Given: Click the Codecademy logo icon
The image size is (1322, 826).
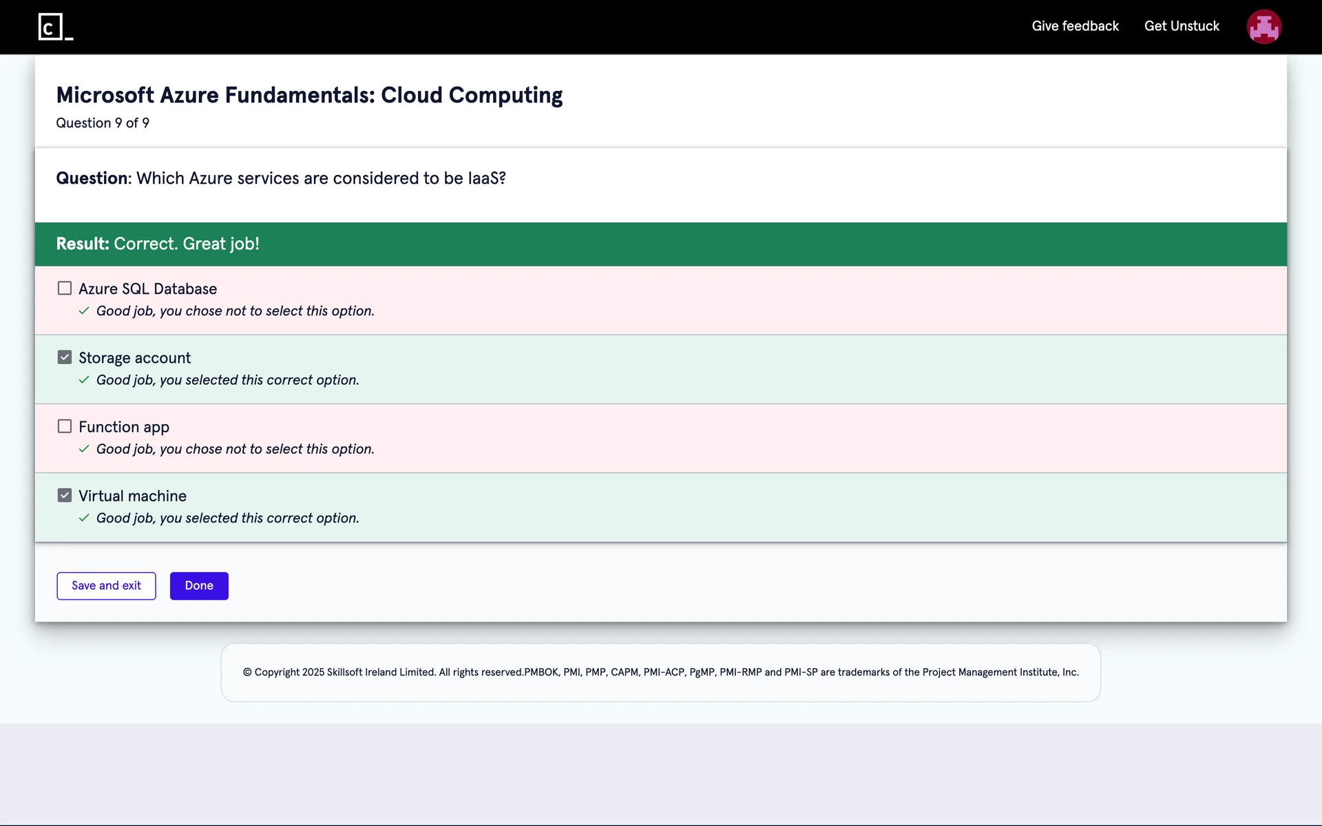Looking at the screenshot, I should point(55,27).
